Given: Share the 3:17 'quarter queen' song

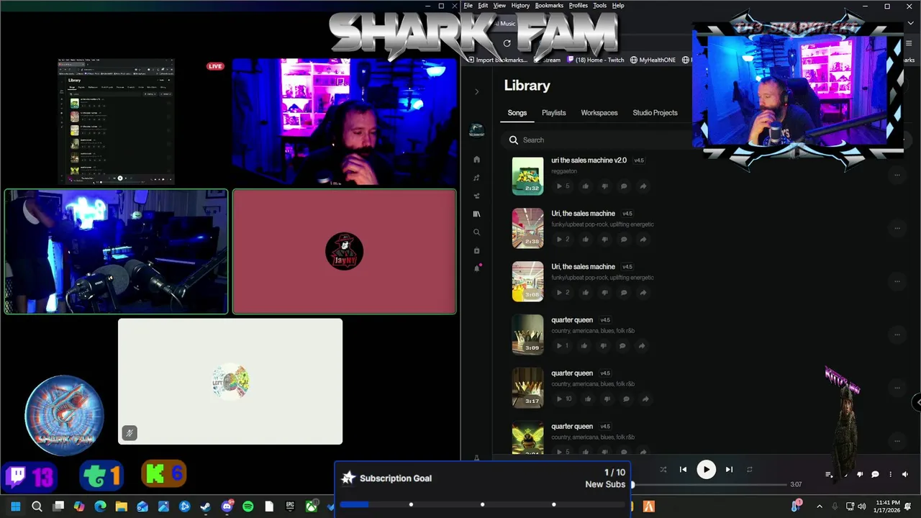Looking at the screenshot, I should pyautogui.click(x=645, y=399).
